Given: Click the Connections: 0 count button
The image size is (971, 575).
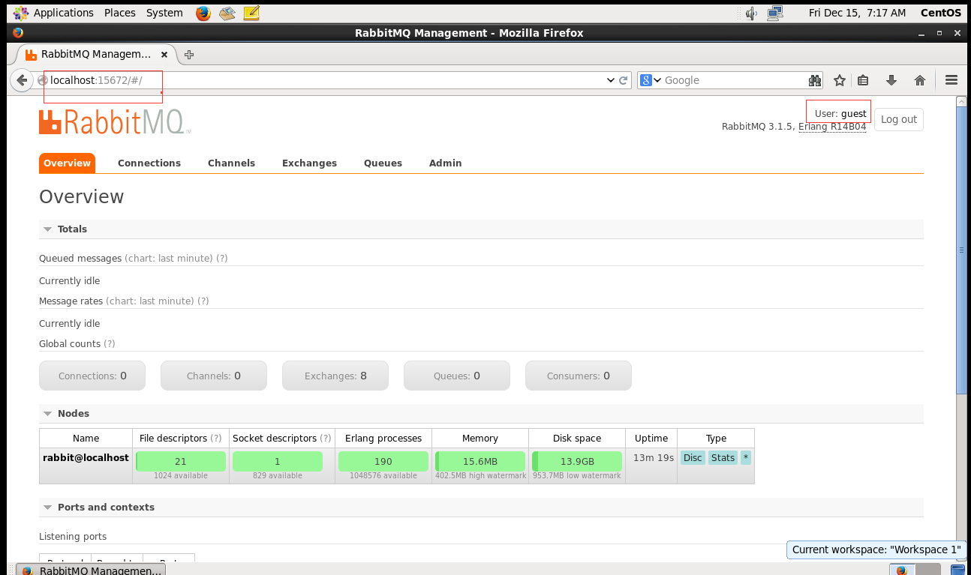Looking at the screenshot, I should pos(92,376).
